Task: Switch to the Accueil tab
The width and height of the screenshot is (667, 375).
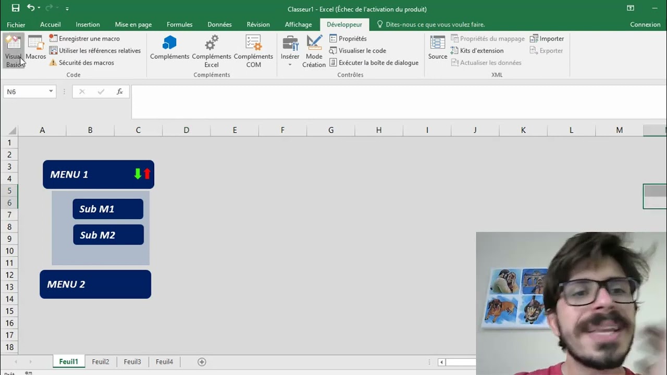Action: (x=51, y=24)
